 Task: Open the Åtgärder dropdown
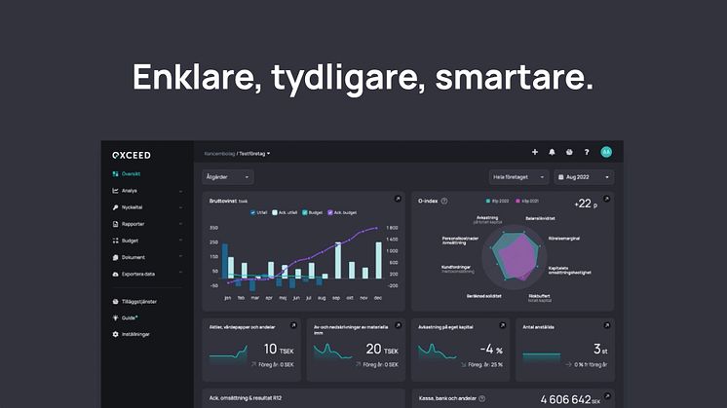tap(227, 177)
